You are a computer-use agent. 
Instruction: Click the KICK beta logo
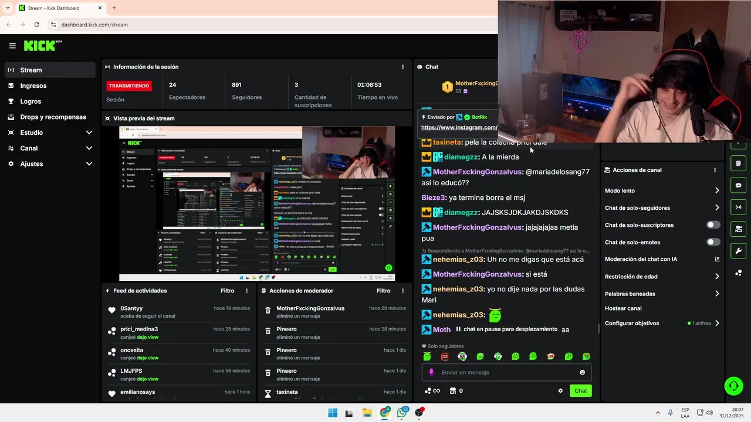tap(43, 46)
